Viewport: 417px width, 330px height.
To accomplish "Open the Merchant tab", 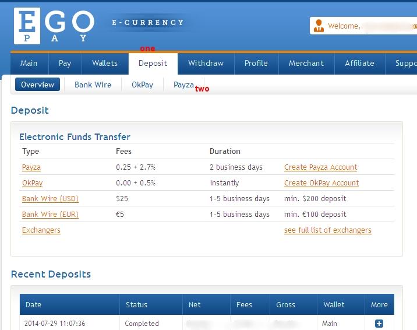I will [x=306, y=64].
